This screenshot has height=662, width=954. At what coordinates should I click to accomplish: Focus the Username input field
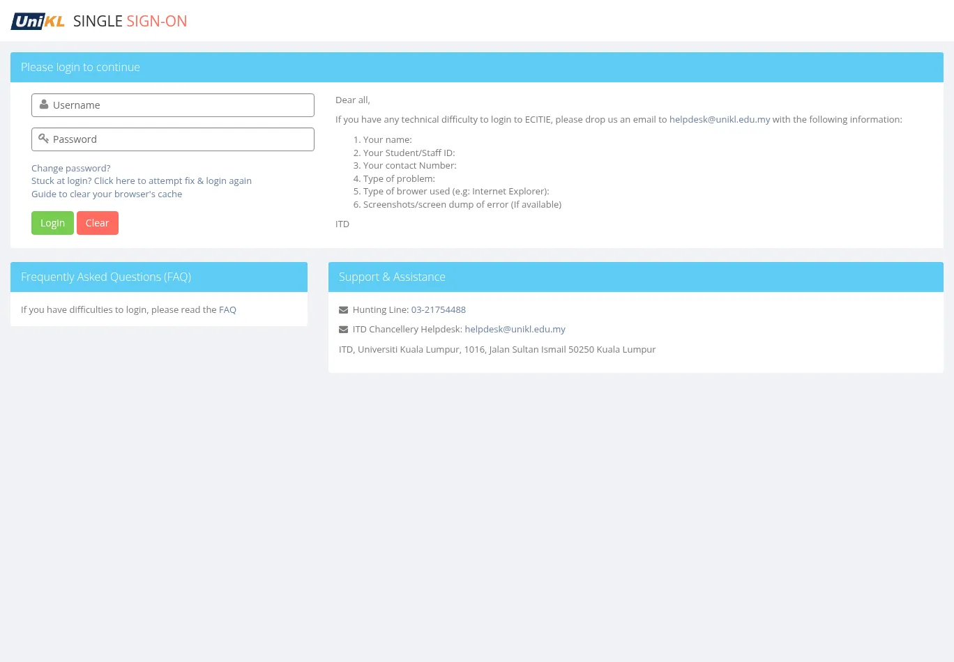(181, 105)
